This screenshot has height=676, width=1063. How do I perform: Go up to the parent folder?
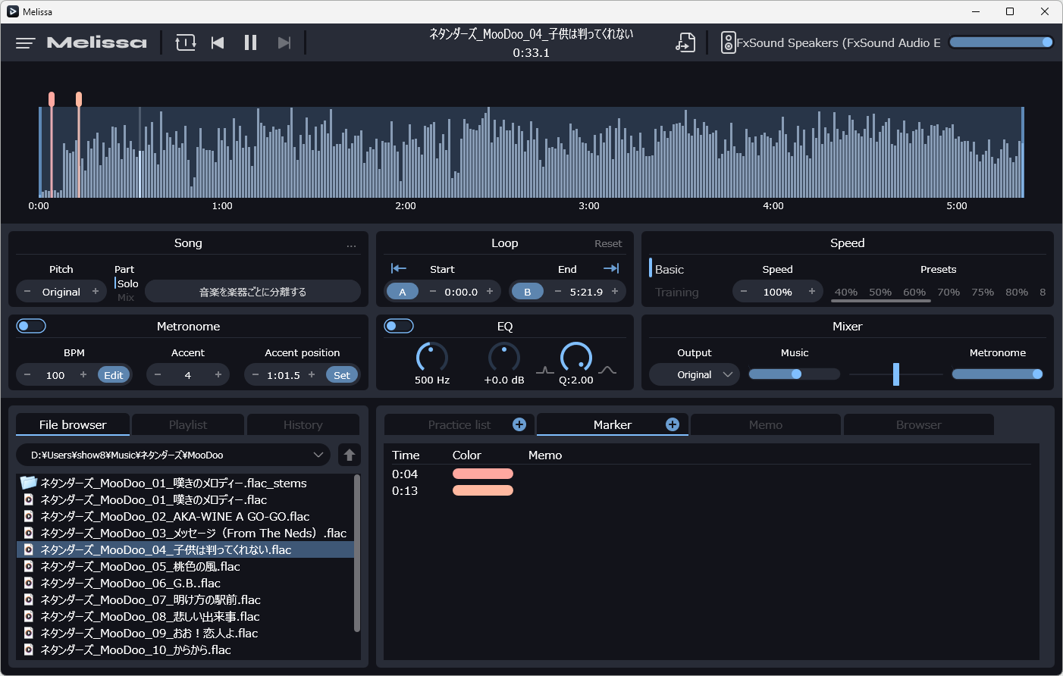[350, 455]
